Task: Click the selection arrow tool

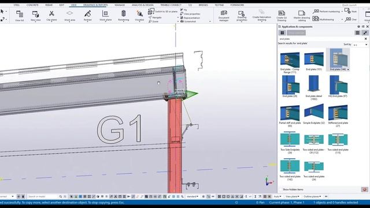Action: pos(2,12)
